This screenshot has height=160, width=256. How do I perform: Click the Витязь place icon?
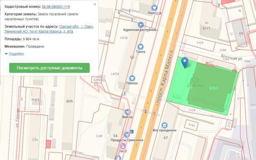(128, 112)
